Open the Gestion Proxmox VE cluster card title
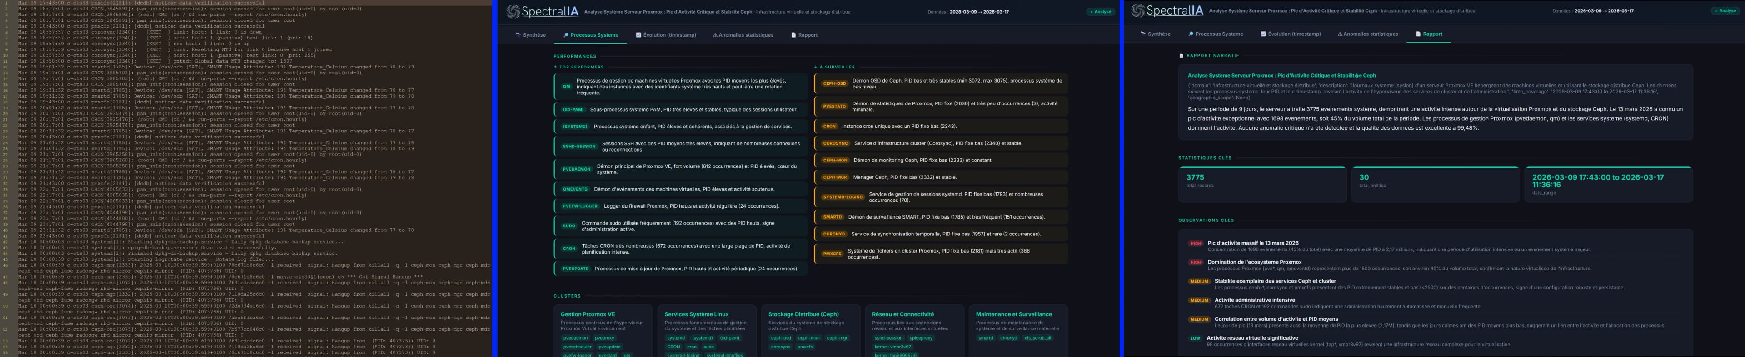1745x357 pixels. click(x=587, y=314)
